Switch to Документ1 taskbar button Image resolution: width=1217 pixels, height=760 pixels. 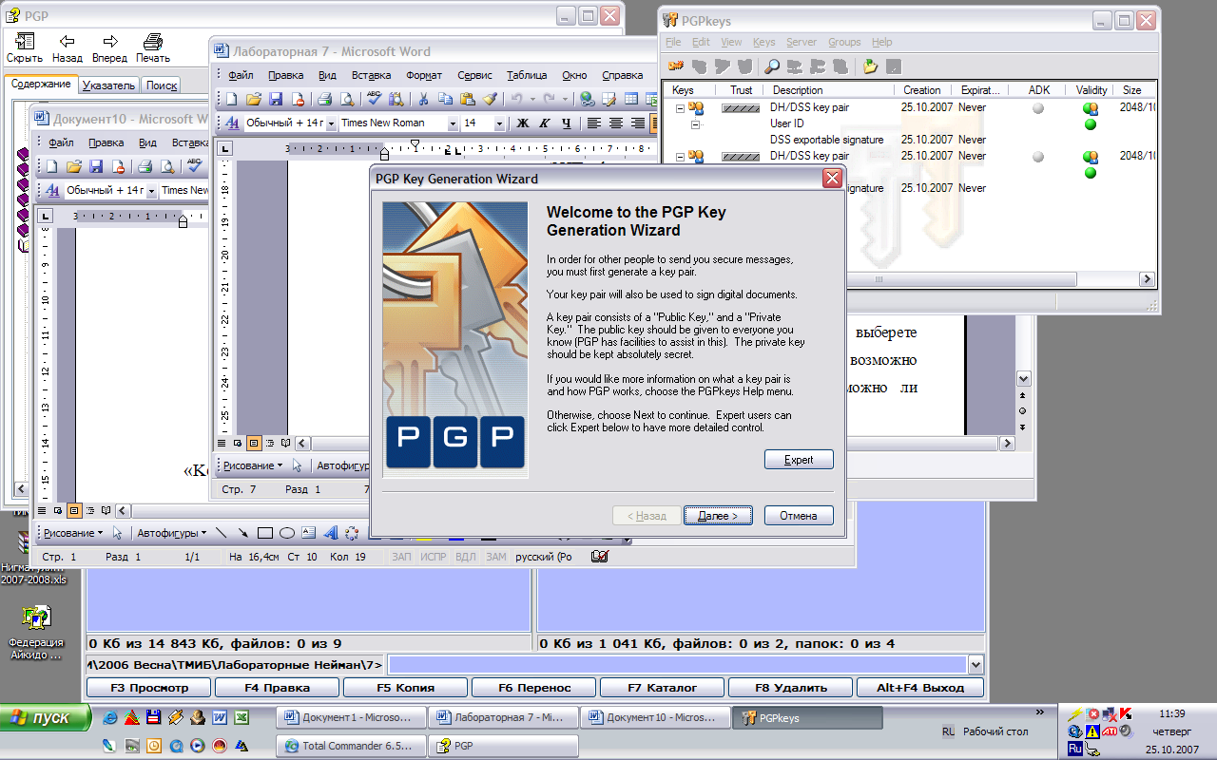[x=351, y=718]
